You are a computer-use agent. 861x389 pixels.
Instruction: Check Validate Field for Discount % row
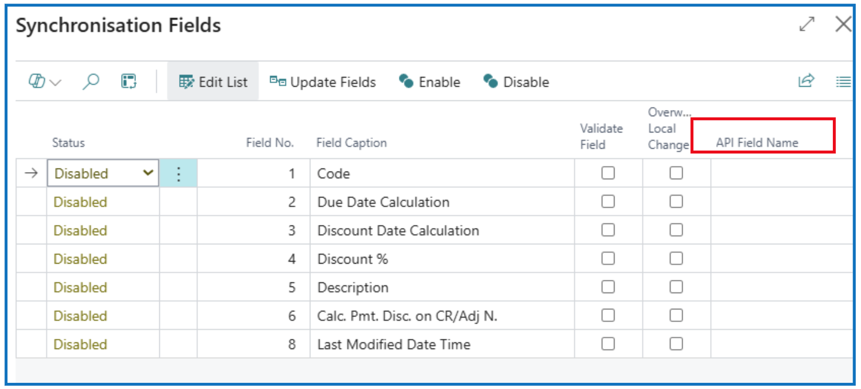(x=608, y=259)
